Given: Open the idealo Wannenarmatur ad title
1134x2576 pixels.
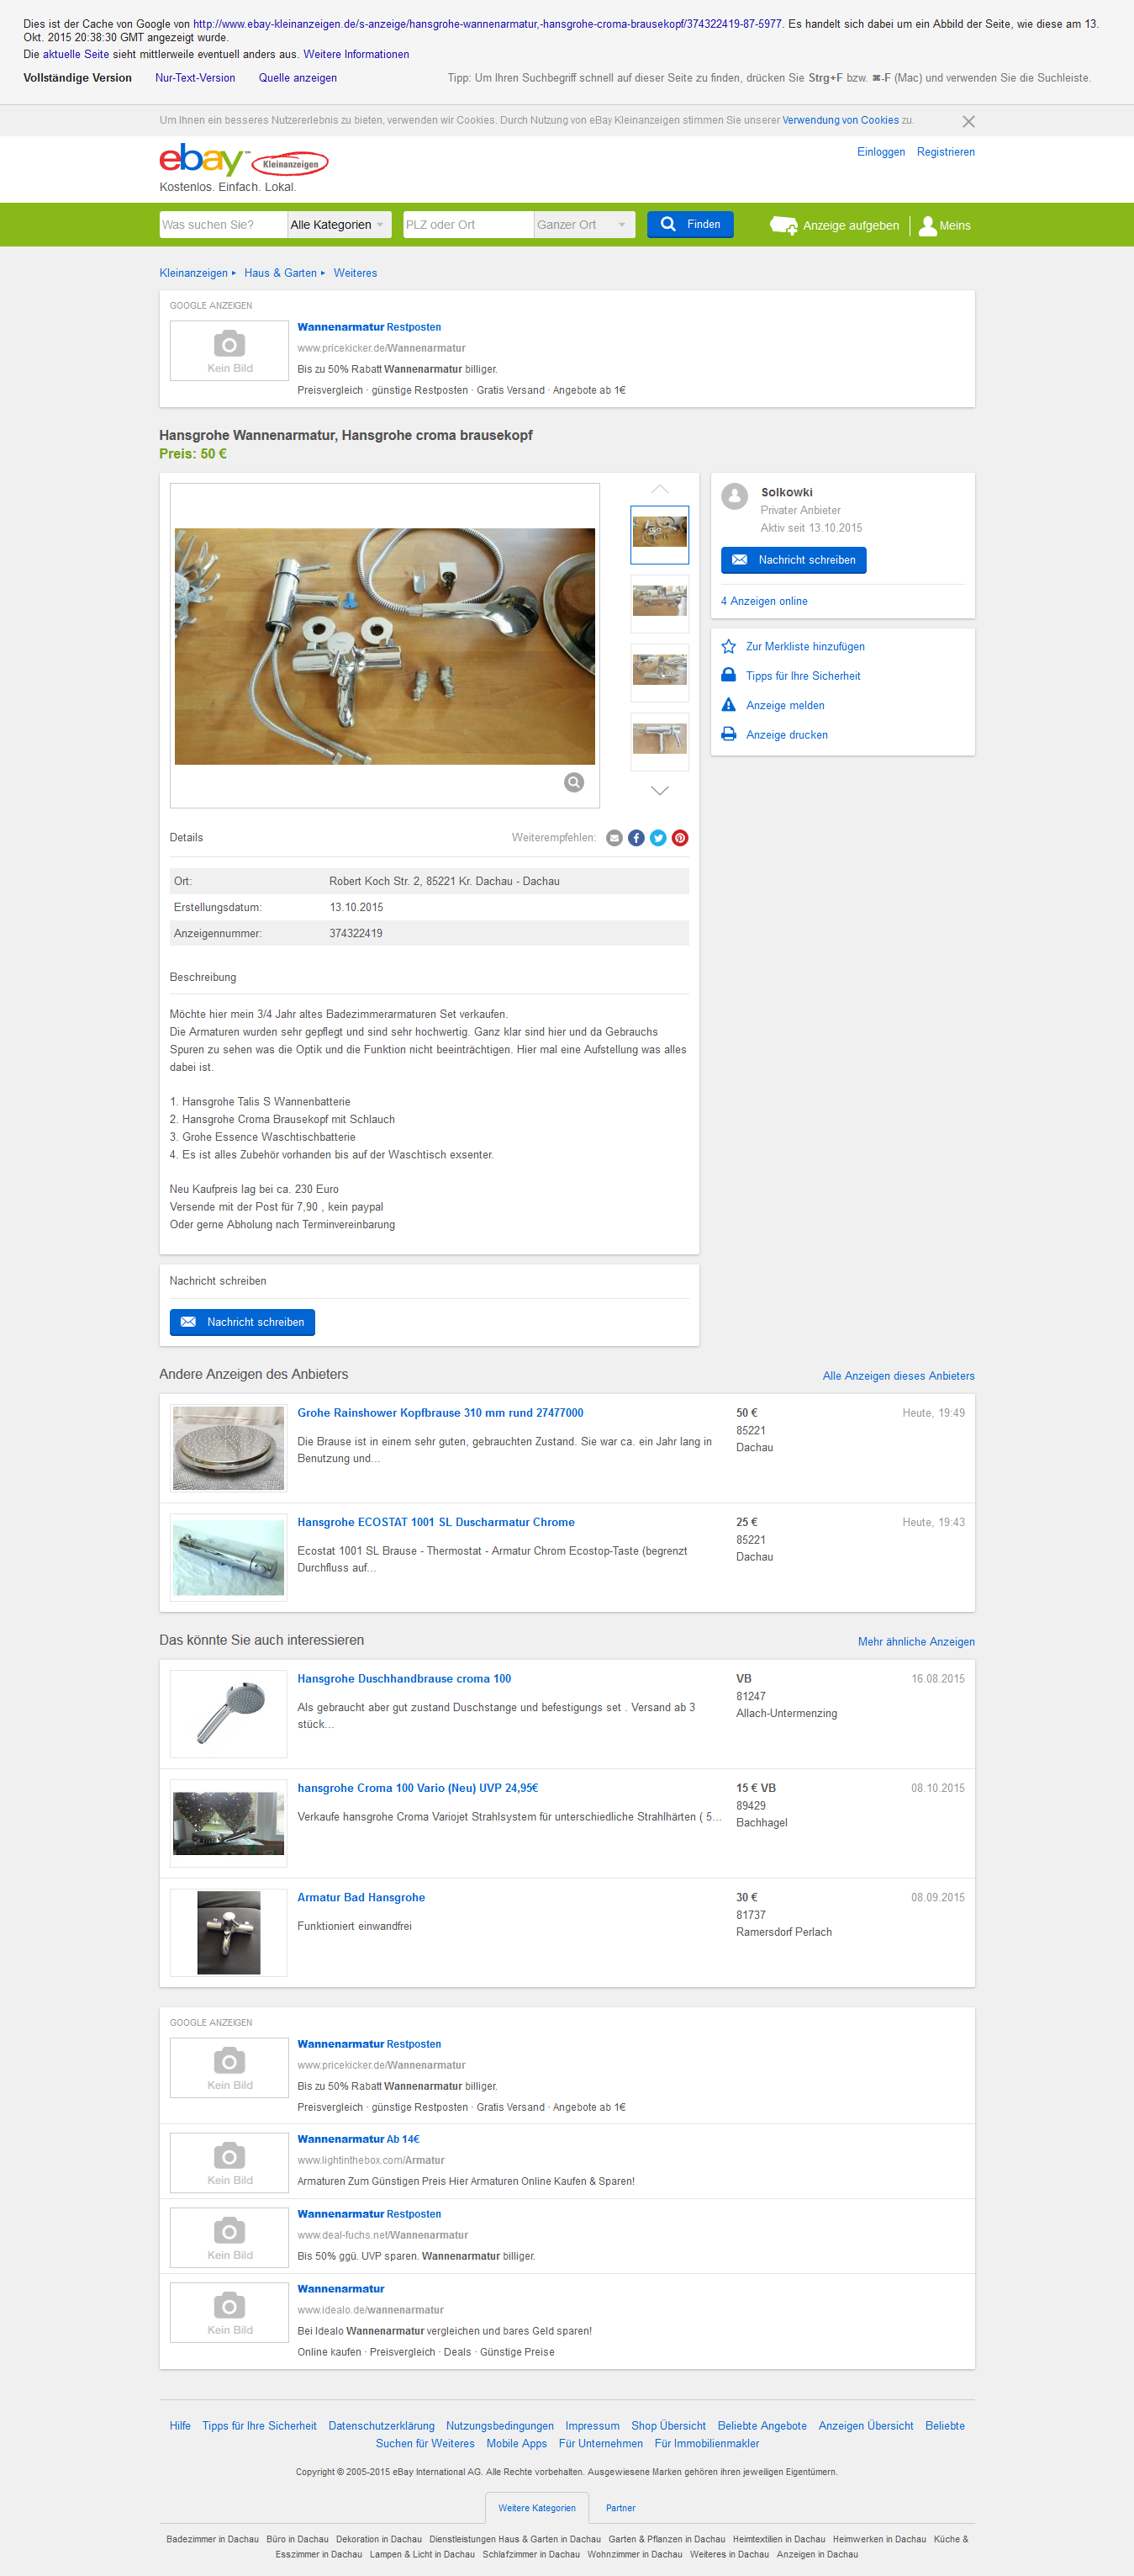Looking at the screenshot, I should click(x=340, y=2288).
